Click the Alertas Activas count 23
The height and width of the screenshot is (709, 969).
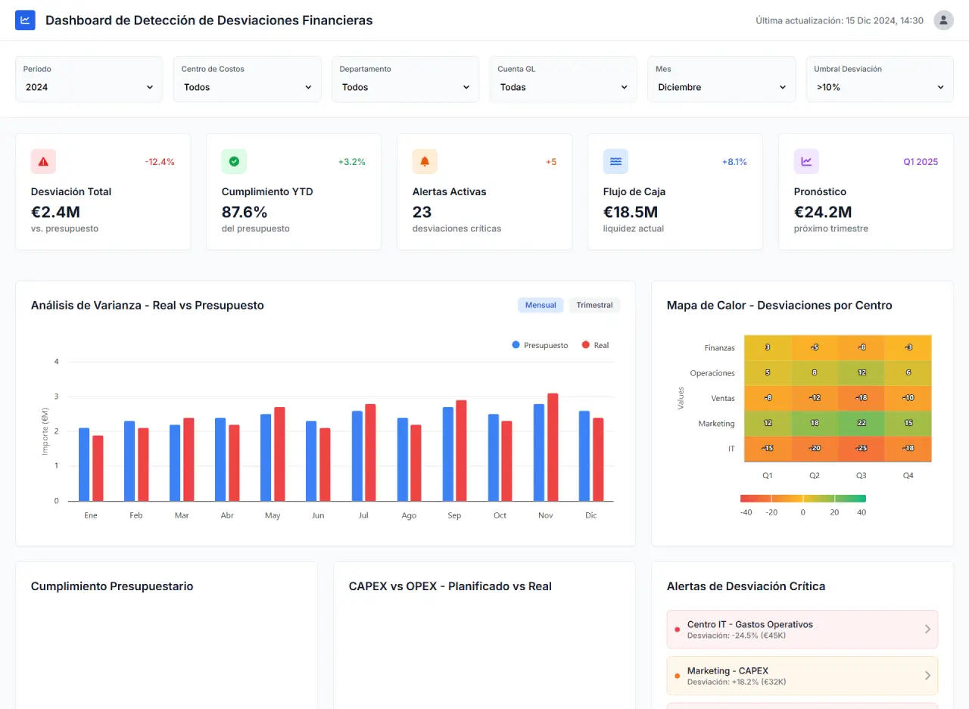[422, 212]
